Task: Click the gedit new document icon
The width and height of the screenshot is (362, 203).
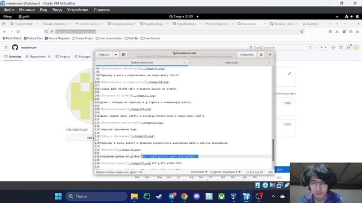Action: [x=124, y=55]
